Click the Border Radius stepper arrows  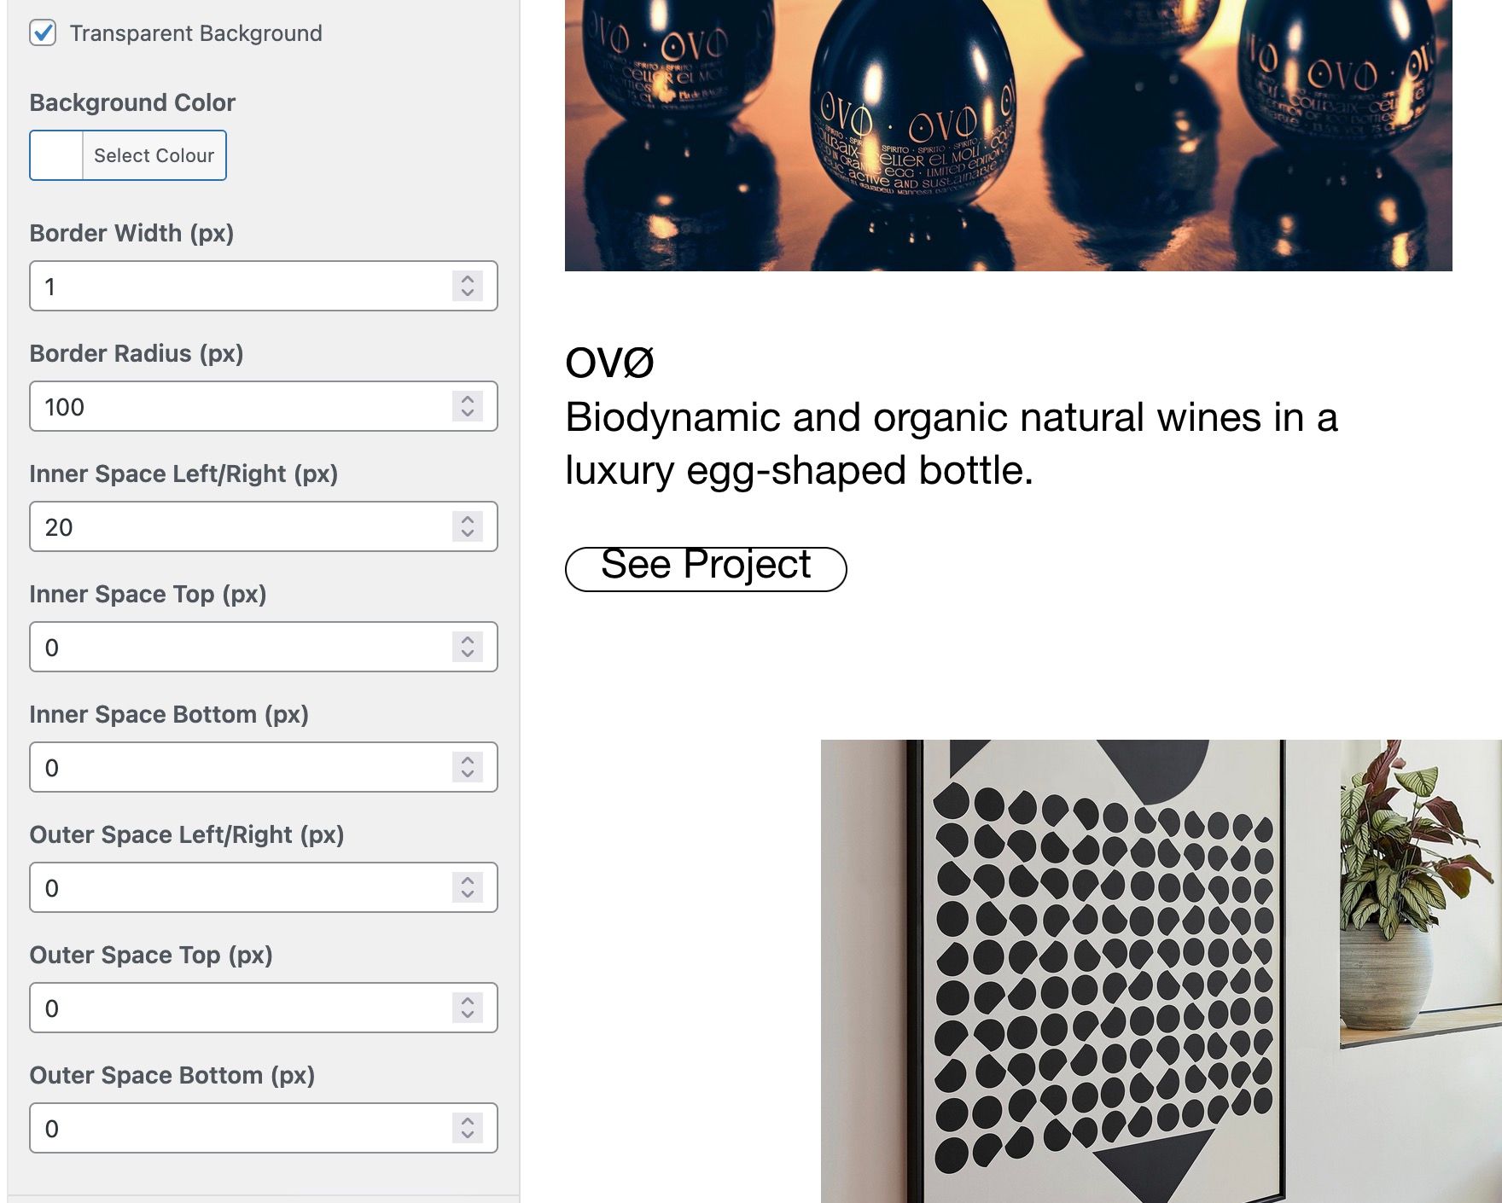point(468,406)
